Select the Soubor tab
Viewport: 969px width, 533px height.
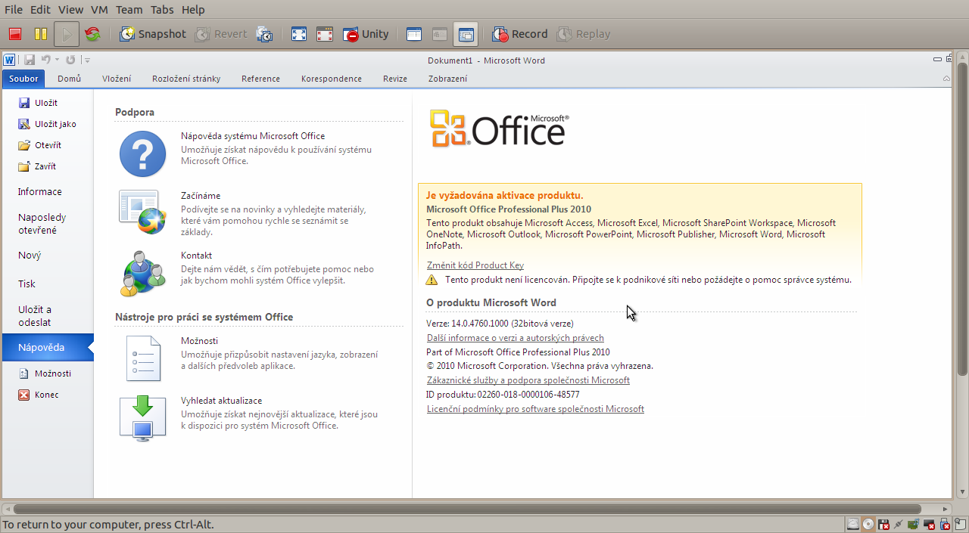point(23,79)
